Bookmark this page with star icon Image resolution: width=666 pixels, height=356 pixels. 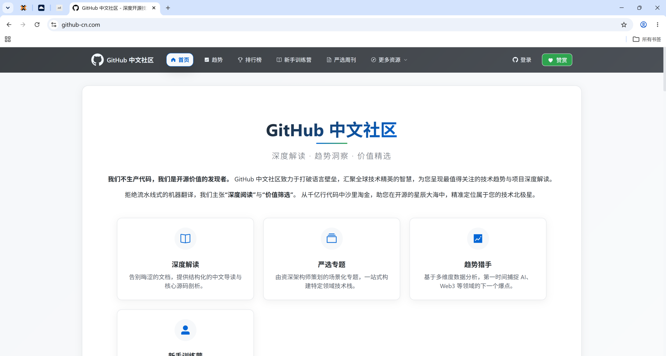(624, 25)
